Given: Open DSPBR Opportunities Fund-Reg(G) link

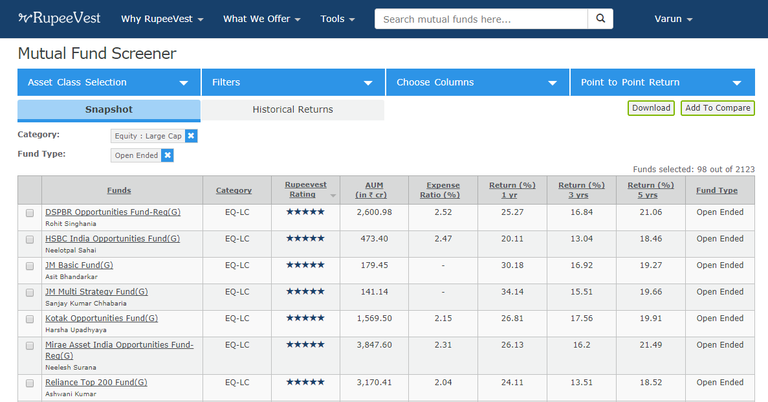Looking at the screenshot, I should pos(113,212).
